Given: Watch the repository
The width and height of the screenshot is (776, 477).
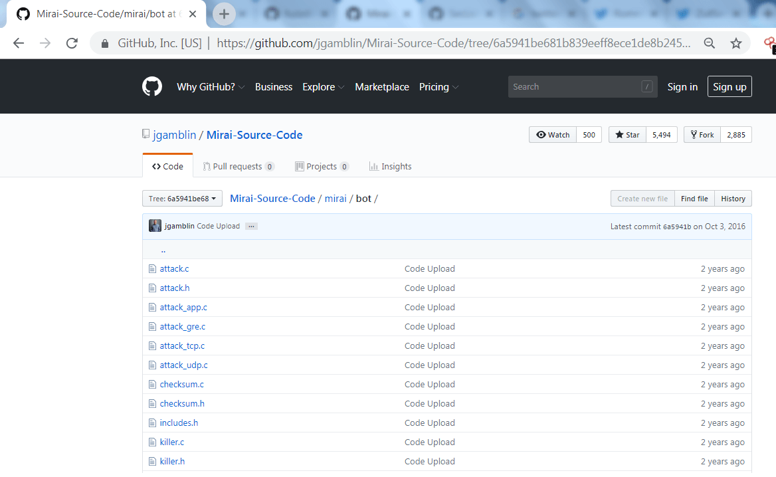Looking at the screenshot, I should pyautogui.click(x=553, y=135).
